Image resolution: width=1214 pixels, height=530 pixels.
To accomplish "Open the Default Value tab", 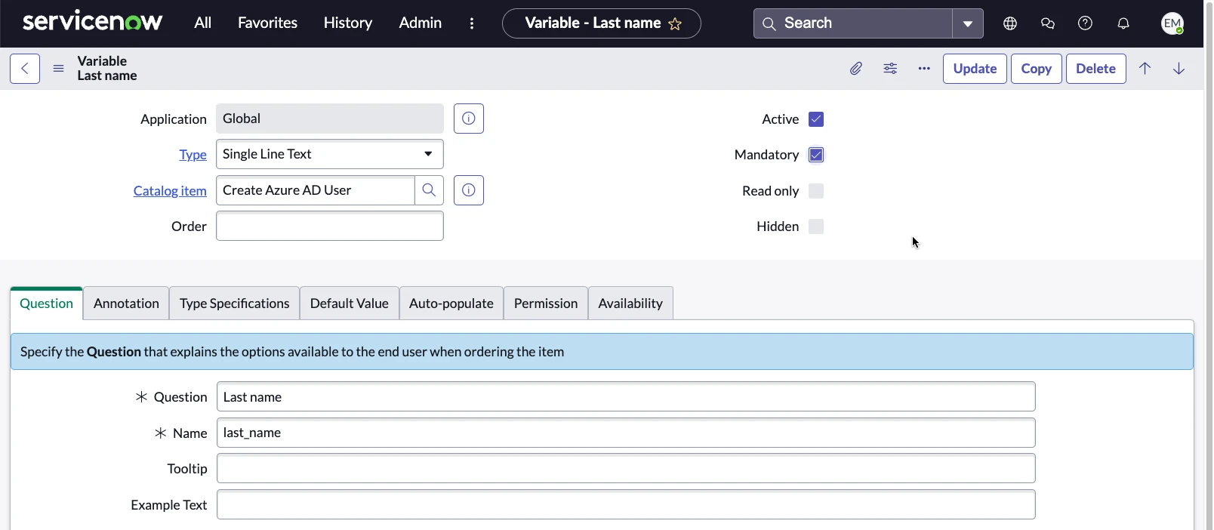I will coord(349,304).
